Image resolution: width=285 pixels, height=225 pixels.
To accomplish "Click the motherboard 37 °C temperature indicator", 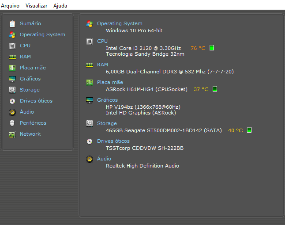I will (201, 89).
